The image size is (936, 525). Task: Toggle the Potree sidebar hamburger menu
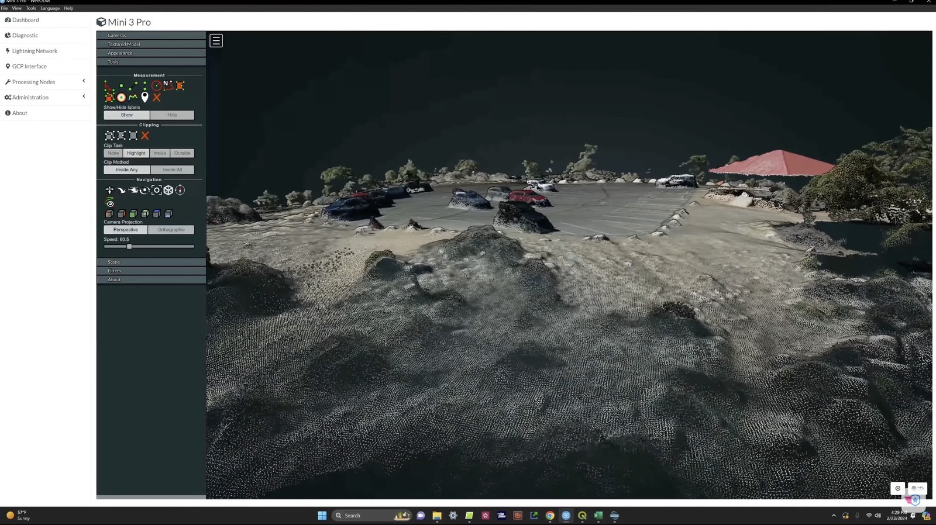point(216,41)
